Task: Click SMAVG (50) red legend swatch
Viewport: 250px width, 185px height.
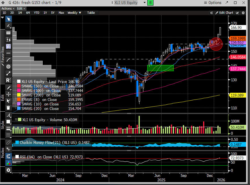Action: click(19, 86)
